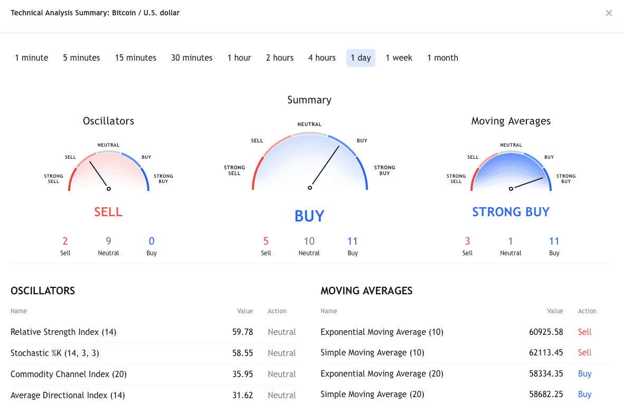Click the Oscillators gauge needle

point(99,175)
